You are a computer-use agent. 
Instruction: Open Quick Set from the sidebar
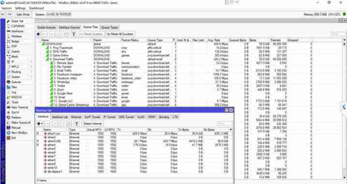coord(17,21)
